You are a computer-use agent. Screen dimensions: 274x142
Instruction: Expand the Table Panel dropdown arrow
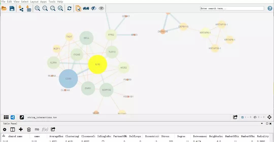click(x=262, y=123)
